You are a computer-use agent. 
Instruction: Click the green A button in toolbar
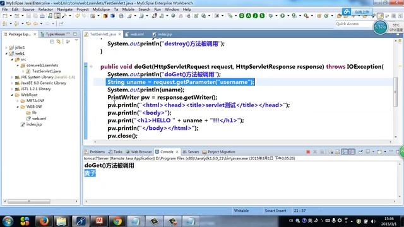click(x=248, y=16)
